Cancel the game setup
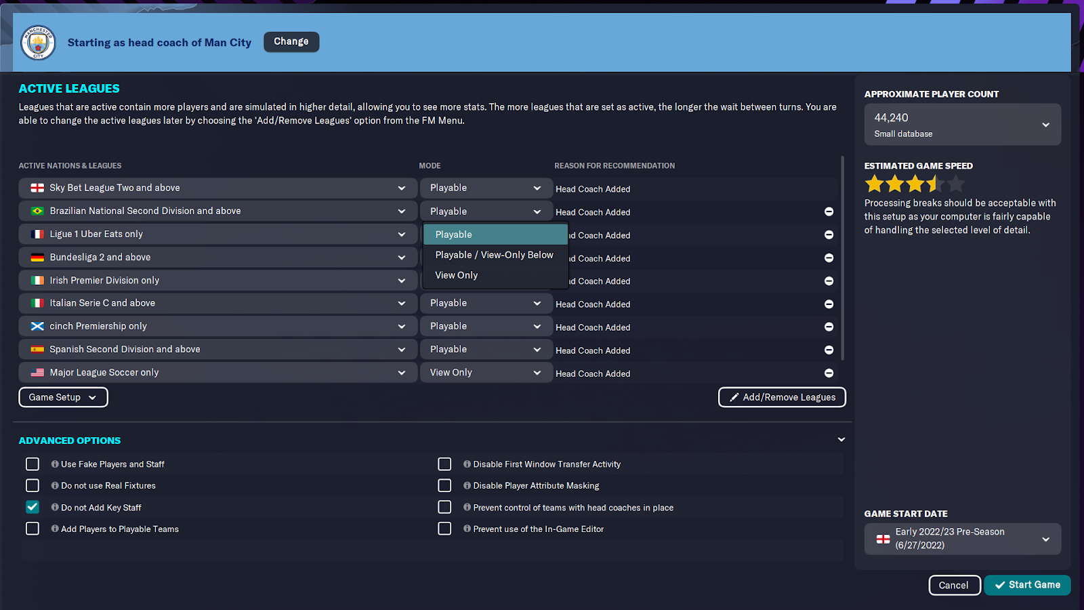Viewport: 1084px width, 610px height. click(954, 585)
